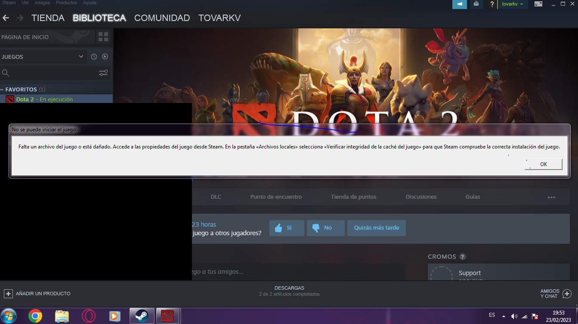578x324 pixels.
Task: Open the Ayuda menu
Action: tap(90, 3)
